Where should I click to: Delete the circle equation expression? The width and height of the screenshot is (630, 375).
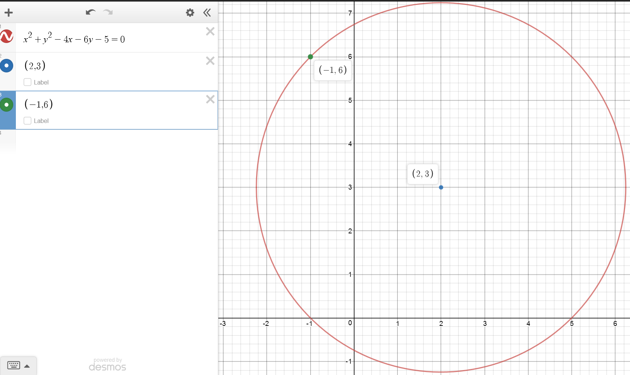click(x=210, y=31)
